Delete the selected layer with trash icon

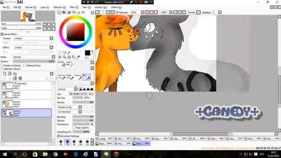(20, 78)
